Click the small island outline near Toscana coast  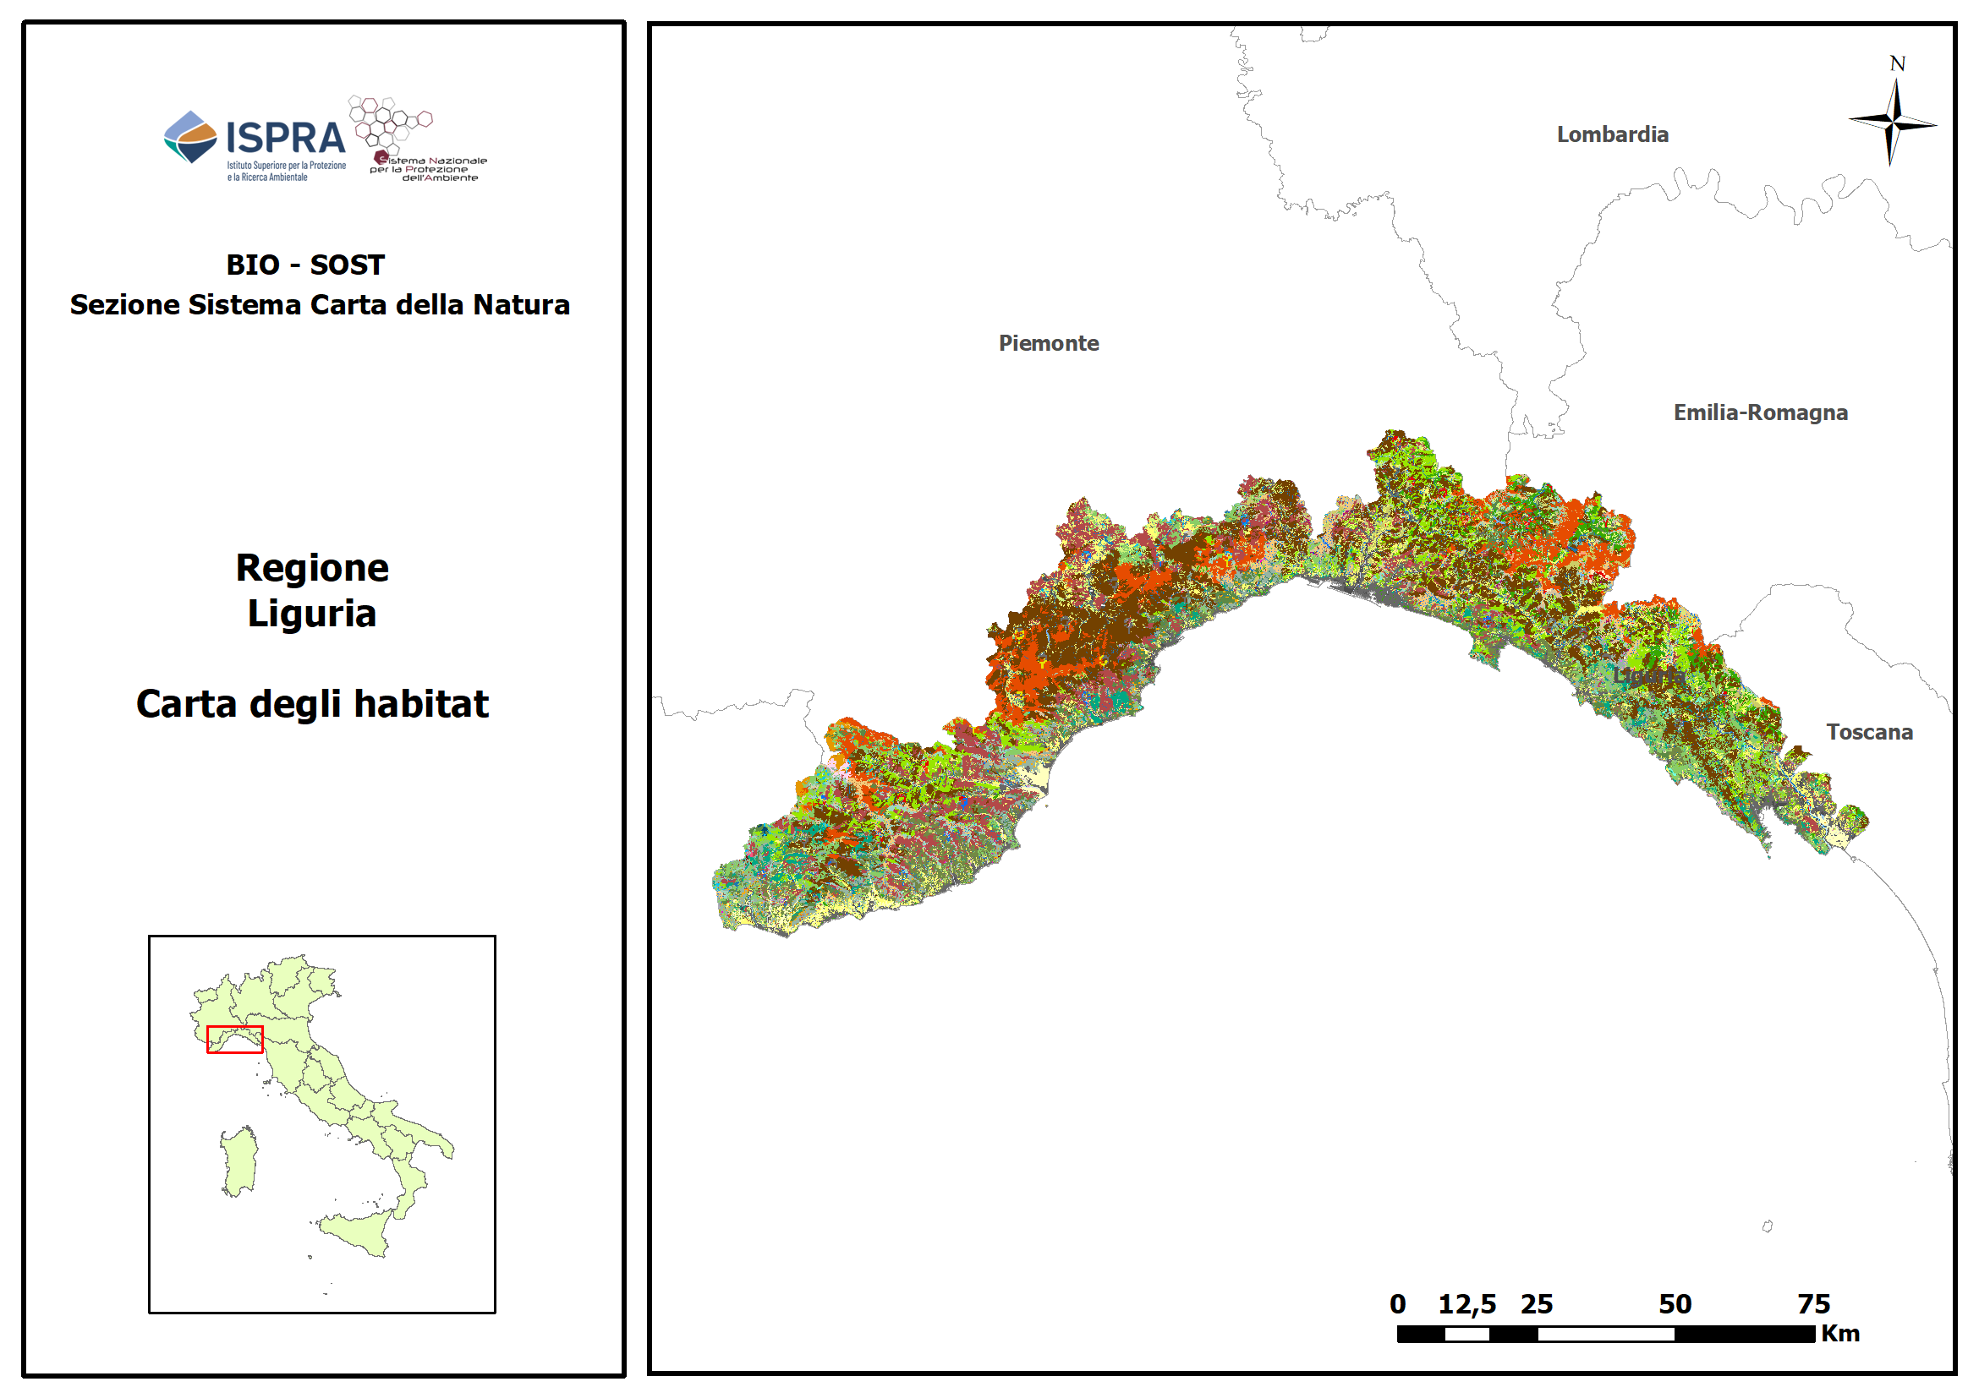click(1767, 1226)
